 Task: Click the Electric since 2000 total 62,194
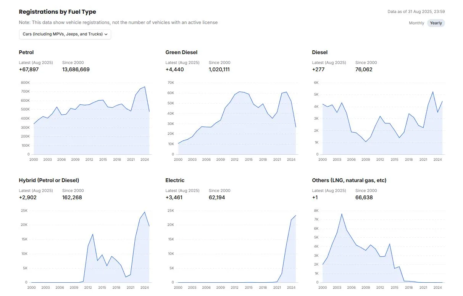(217, 198)
